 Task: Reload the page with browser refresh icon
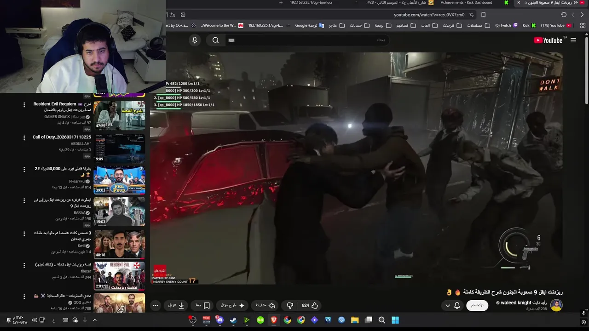(x=564, y=15)
